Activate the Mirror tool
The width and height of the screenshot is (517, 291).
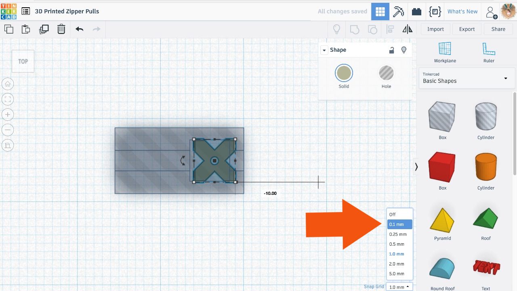click(x=407, y=29)
